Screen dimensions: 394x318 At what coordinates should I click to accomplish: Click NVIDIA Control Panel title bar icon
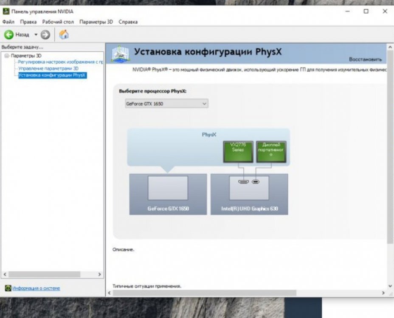tap(6, 11)
